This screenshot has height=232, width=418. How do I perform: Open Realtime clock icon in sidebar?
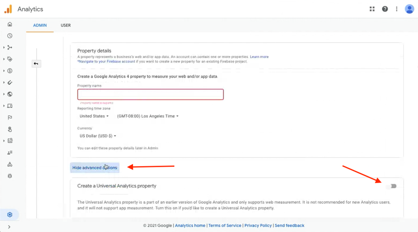pos(10,36)
